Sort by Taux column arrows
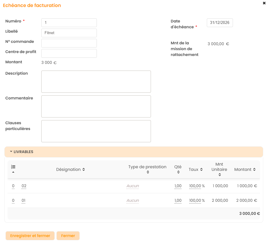 click(195, 169)
